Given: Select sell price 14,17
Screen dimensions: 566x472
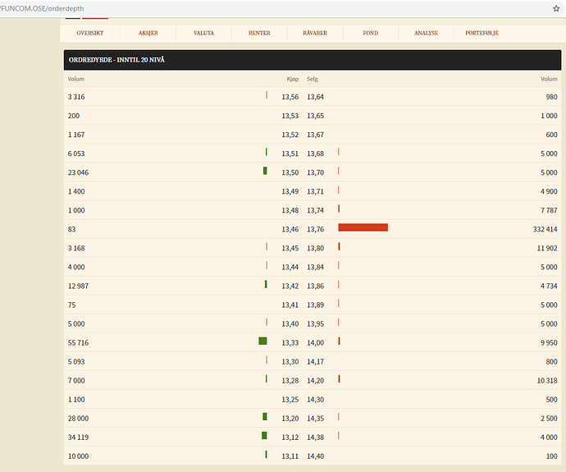Looking at the screenshot, I should click(x=316, y=361).
